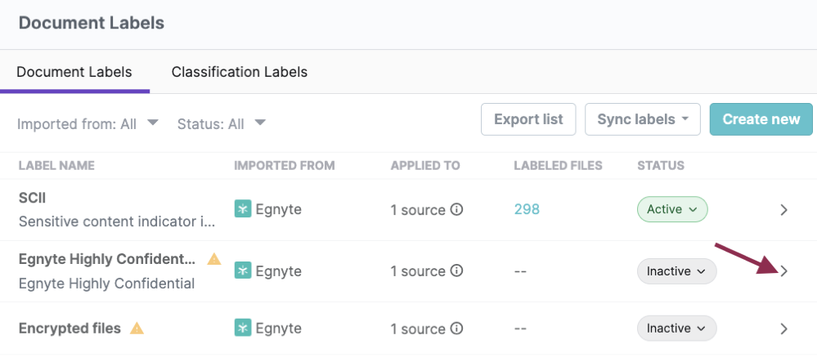This screenshot has width=817, height=362.
Task: Click the Egnyte icon in SCII row
Action: point(243,209)
